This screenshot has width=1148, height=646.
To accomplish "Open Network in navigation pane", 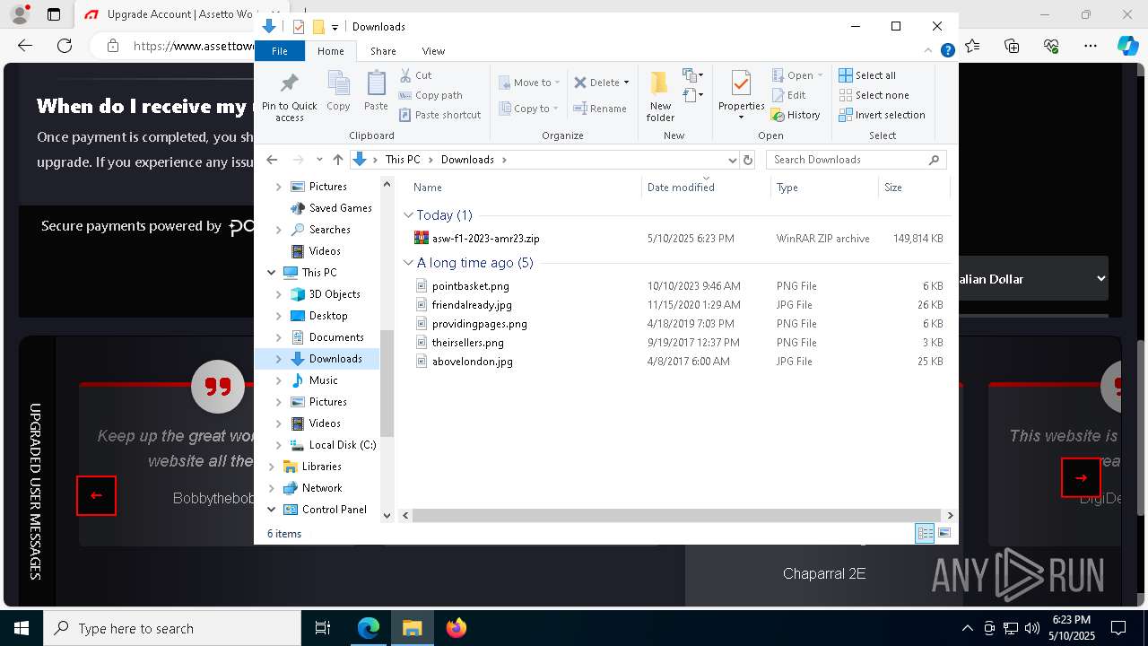I will (x=321, y=488).
